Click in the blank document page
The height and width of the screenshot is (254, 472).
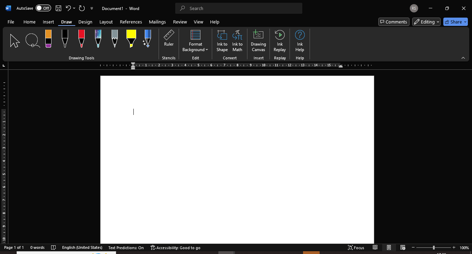[237, 159]
